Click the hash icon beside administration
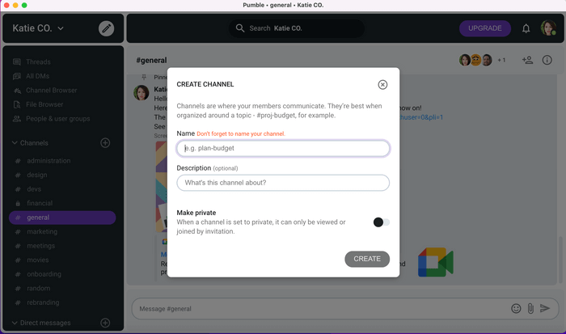This screenshot has width=566, height=334. pos(18,161)
